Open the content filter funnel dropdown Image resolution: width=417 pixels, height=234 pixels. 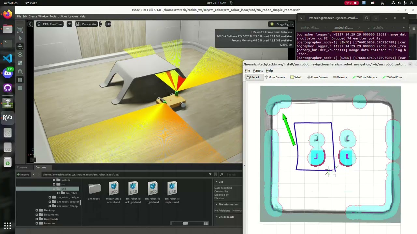pyautogui.click(x=210, y=175)
